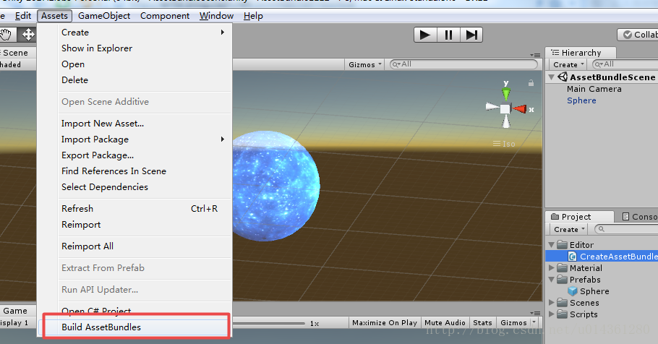Screen dimensions: 658x344
Task: Open the GameObject menu
Action: coord(104,16)
